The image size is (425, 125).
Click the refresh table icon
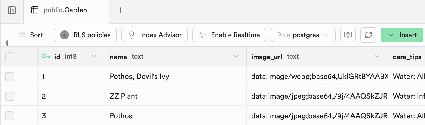pos(368,35)
